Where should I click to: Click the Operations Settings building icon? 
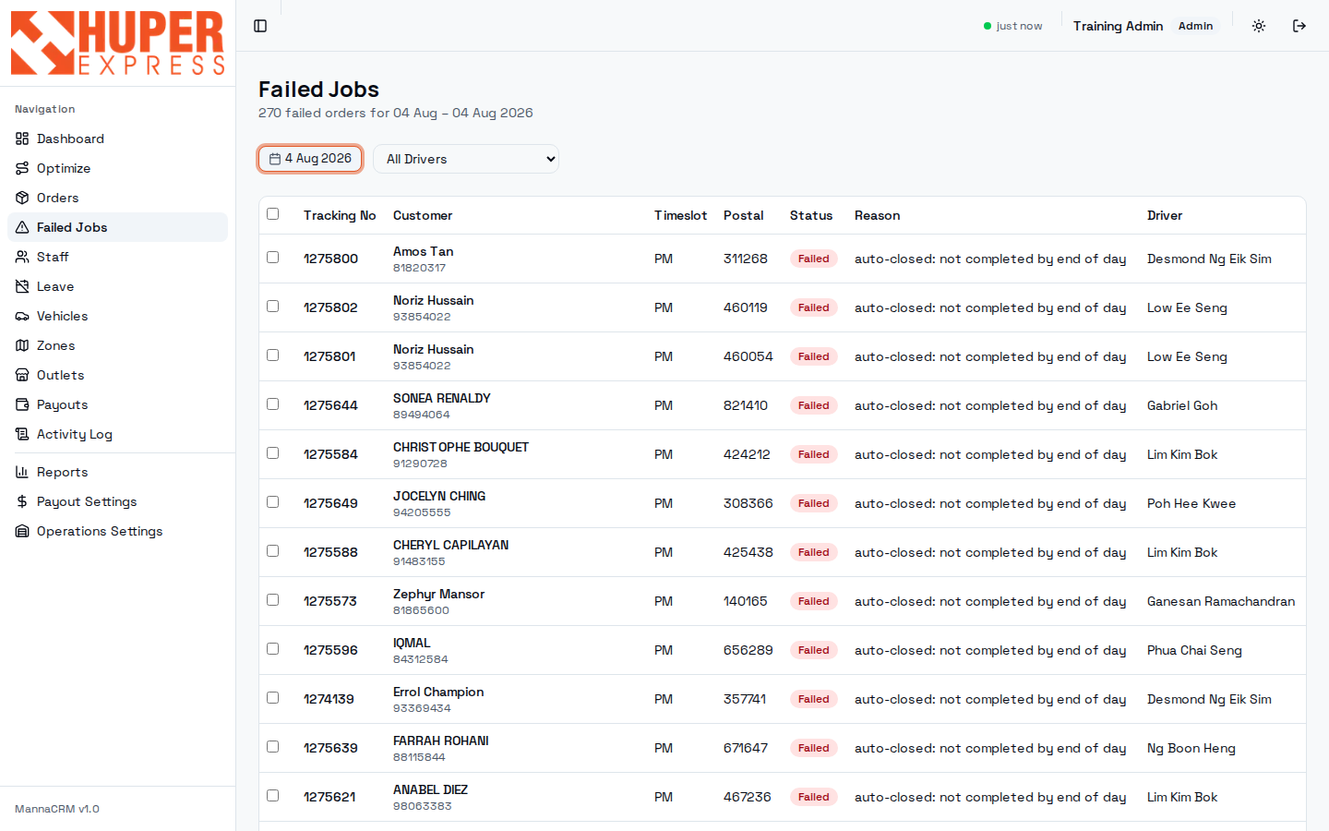pyautogui.click(x=22, y=531)
